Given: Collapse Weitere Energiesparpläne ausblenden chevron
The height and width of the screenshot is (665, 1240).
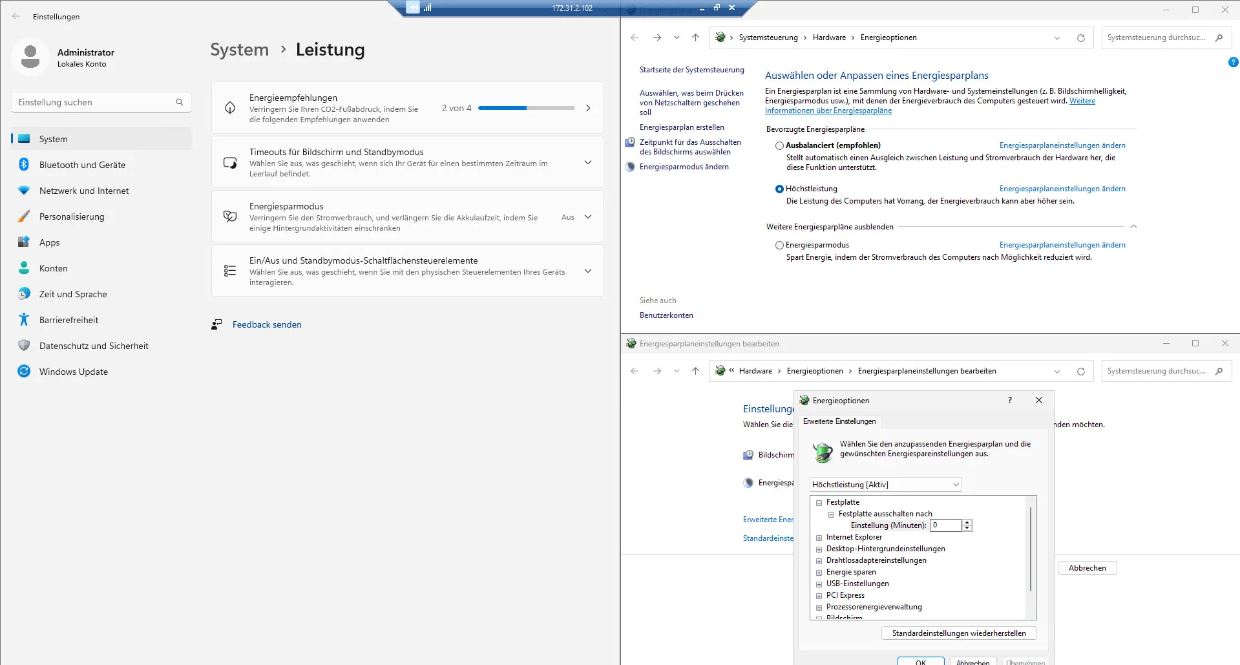Looking at the screenshot, I should (1133, 227).
